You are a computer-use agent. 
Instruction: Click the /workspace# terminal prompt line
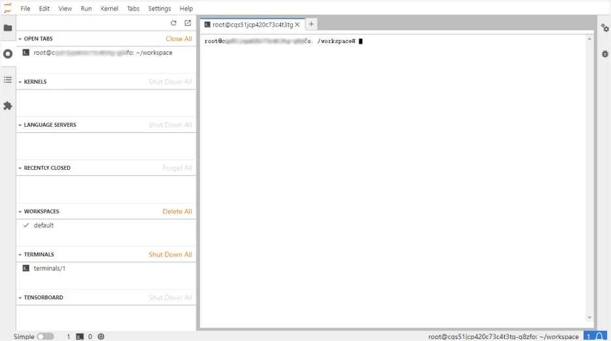coord(284,41)
